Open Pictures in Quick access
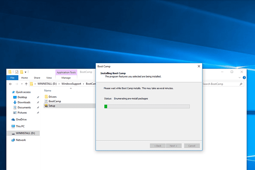Screen dimensions: 255x170 pos(22,113)
